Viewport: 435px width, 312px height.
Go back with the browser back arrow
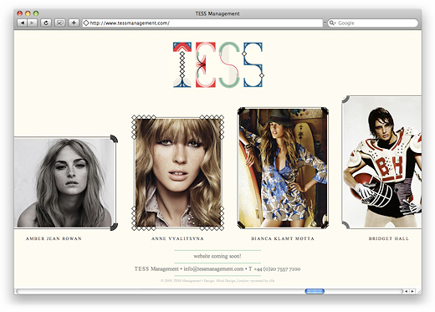(x=22, y=23)
